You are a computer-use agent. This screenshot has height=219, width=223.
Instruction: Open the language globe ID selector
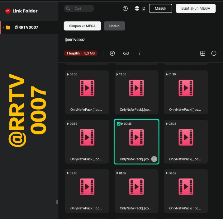[140, 8]
